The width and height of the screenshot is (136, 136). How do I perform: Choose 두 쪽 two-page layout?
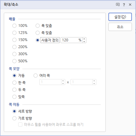click(14, 90)
